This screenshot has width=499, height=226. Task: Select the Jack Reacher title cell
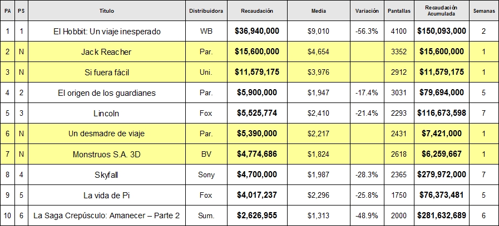point(107,52)
